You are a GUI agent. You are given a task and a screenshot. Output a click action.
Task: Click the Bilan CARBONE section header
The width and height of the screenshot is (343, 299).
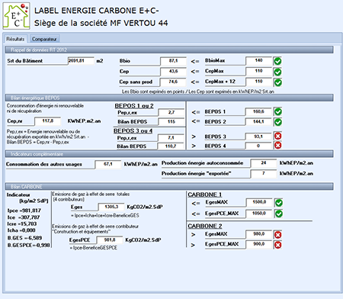click(x=169, y=187)
